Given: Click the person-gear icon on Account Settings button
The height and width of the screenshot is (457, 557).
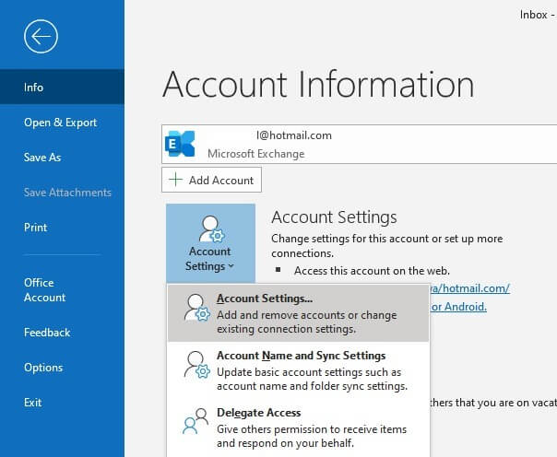Looking at the screenshot, I should point(211,228).
